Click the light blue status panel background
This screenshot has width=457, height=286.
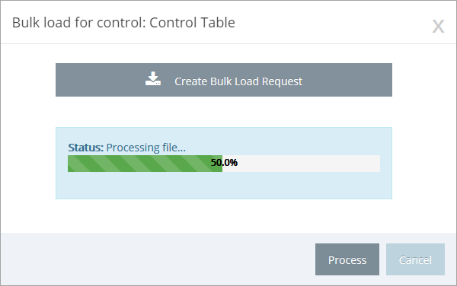[x=224, y=186]
